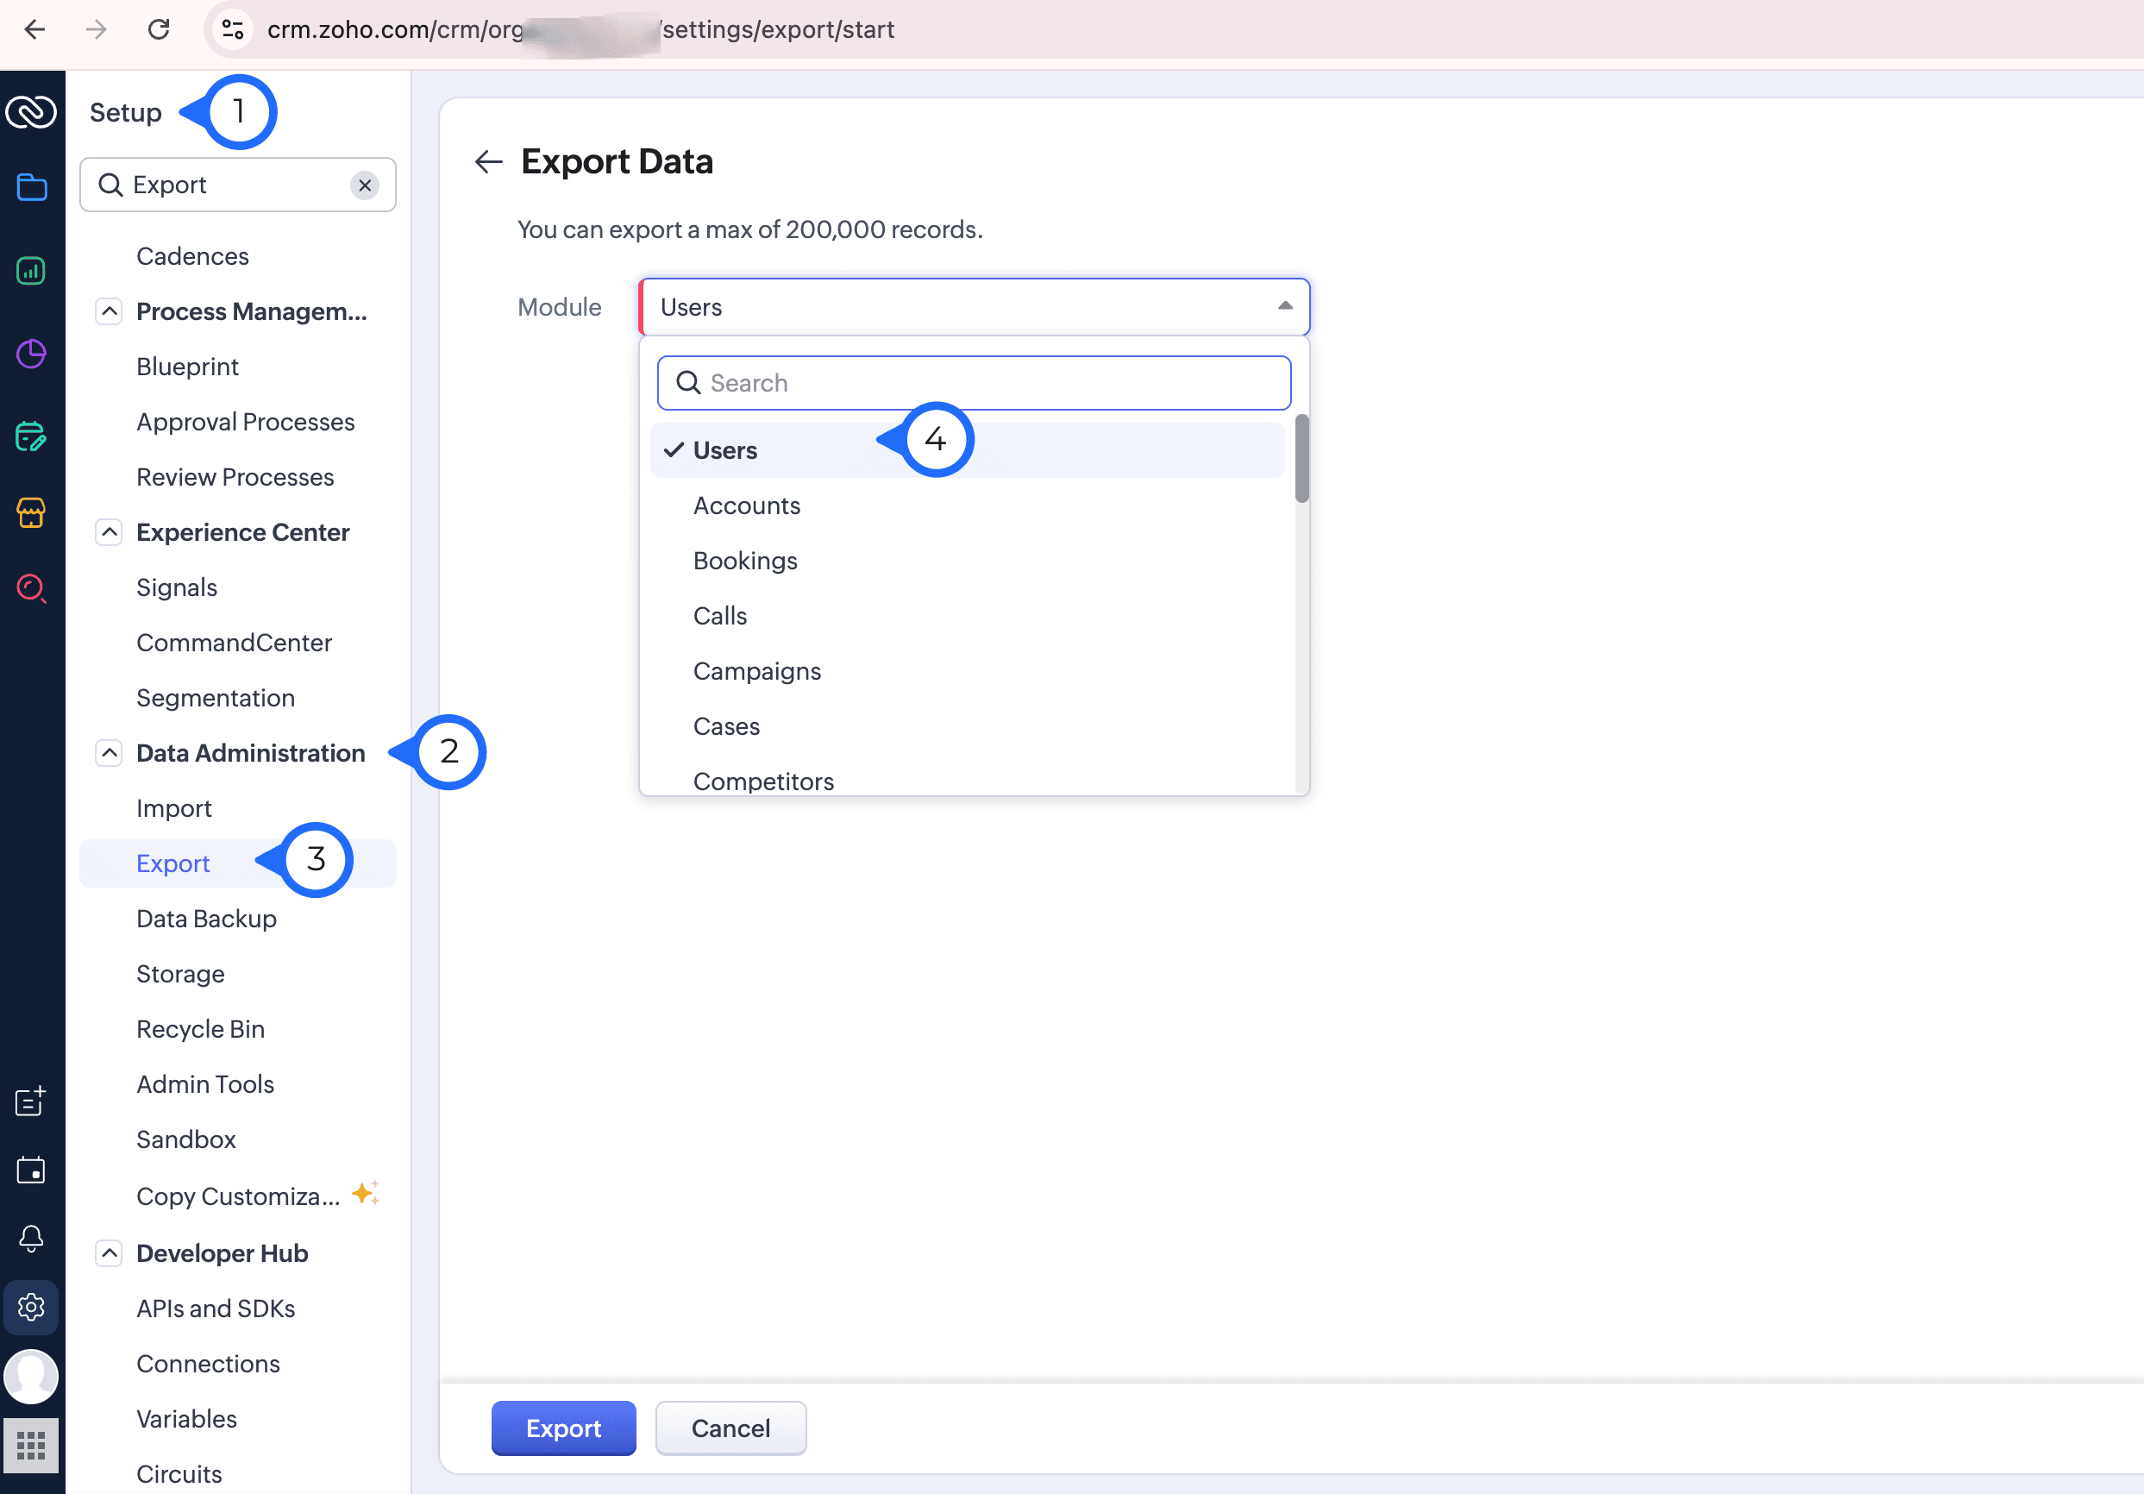This screenshot has width=2144, height=1494.
Task: Clear the Export search text
Action: click(x=364, y=185)
